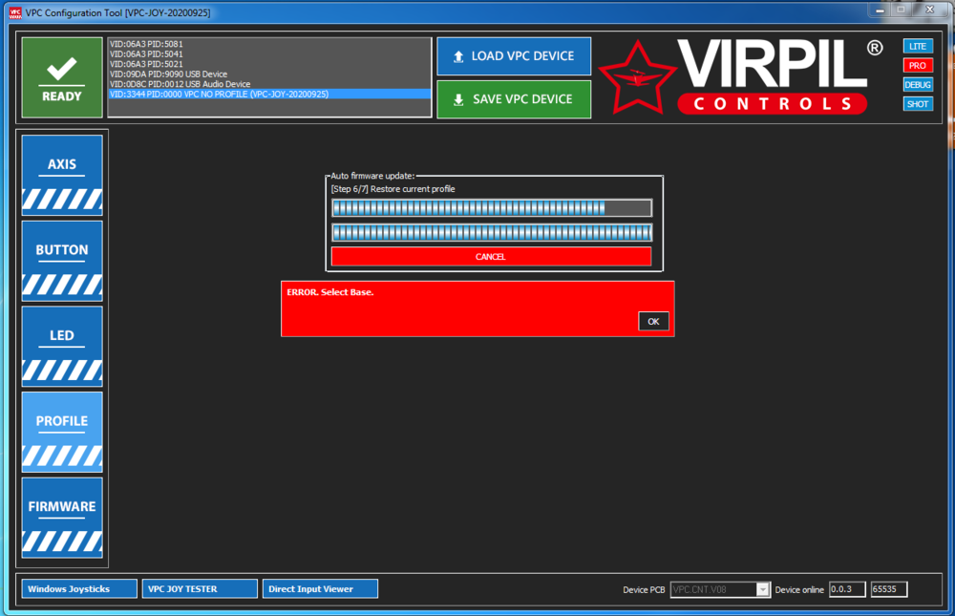Load the VPC device
955x616 pixels.
pos(514,56)
